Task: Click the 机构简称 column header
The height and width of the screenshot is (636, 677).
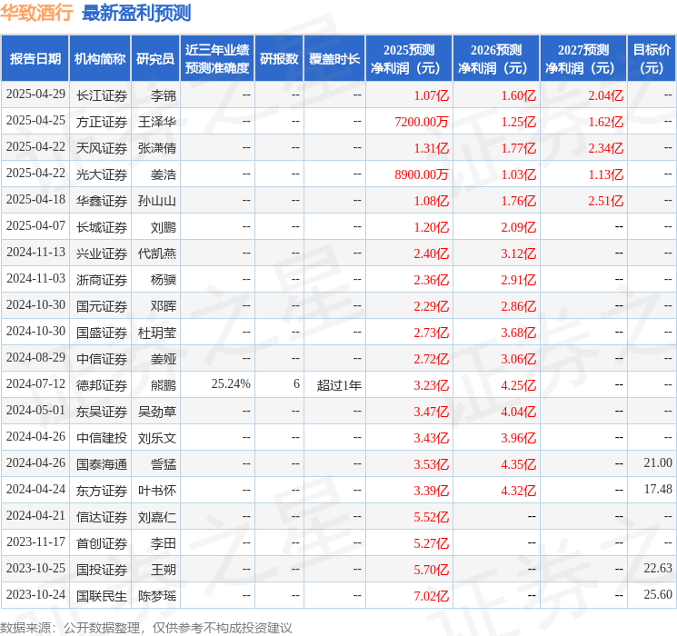Action: (x=100, y=59)
